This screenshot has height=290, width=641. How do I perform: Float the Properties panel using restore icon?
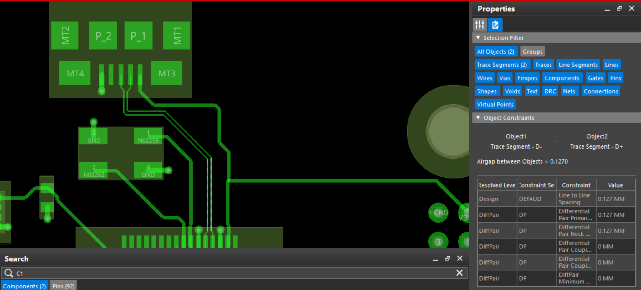[619, 8]
